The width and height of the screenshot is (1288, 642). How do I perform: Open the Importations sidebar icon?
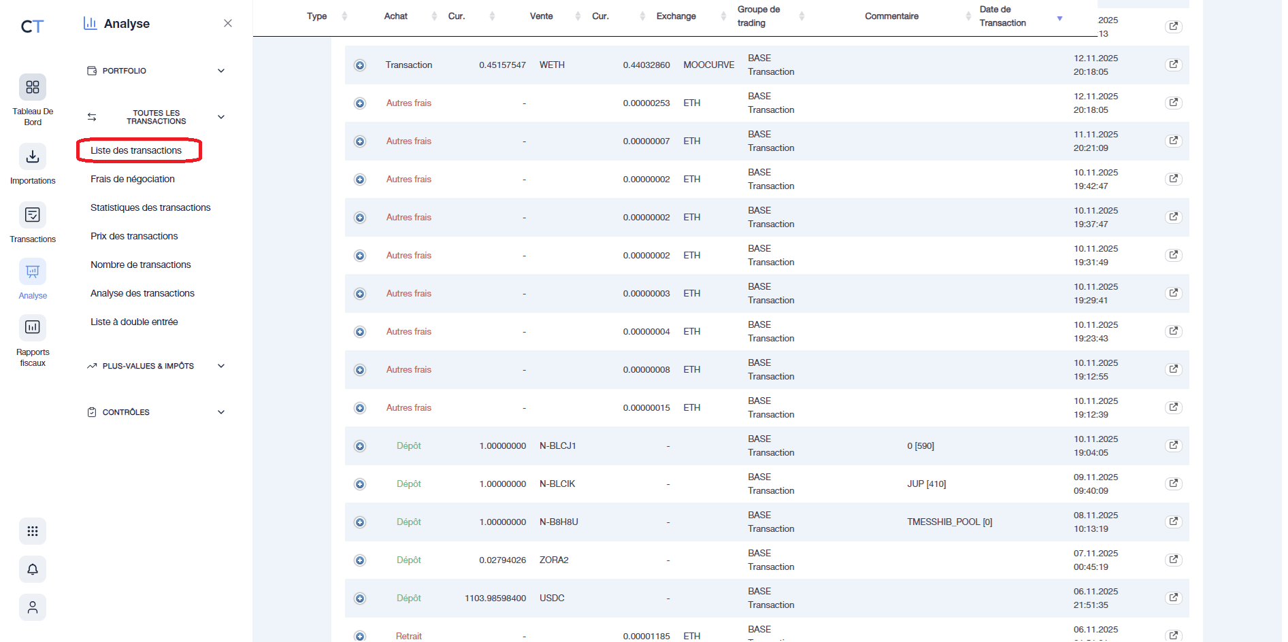point(32,157)
